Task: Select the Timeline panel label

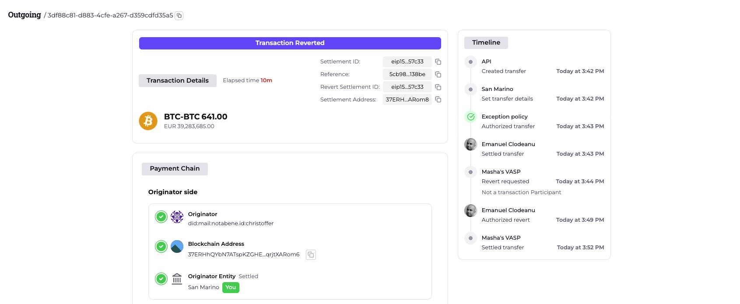Action: point(486,42)
